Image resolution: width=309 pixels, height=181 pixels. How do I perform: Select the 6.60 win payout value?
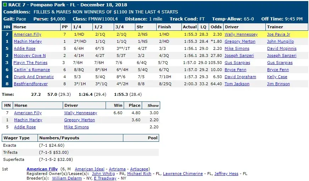click(x=118, y=113)
